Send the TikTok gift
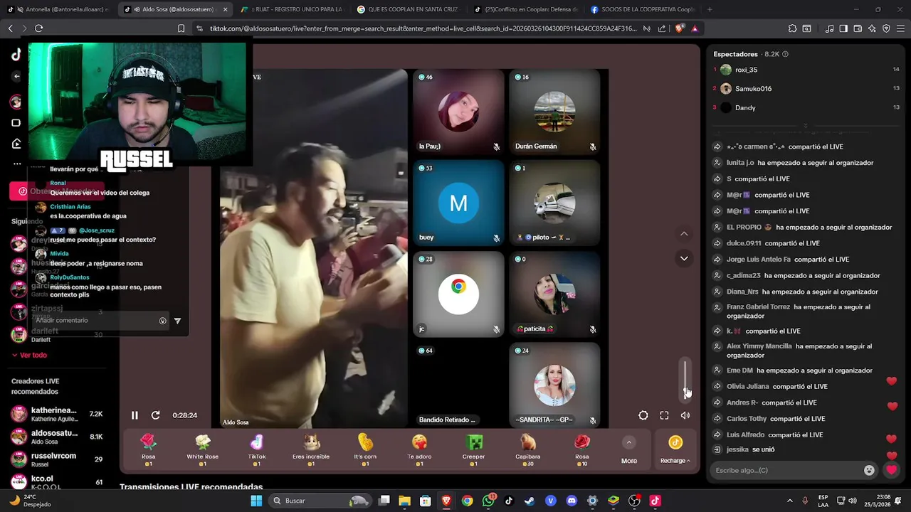 click(x=257, y=449)
